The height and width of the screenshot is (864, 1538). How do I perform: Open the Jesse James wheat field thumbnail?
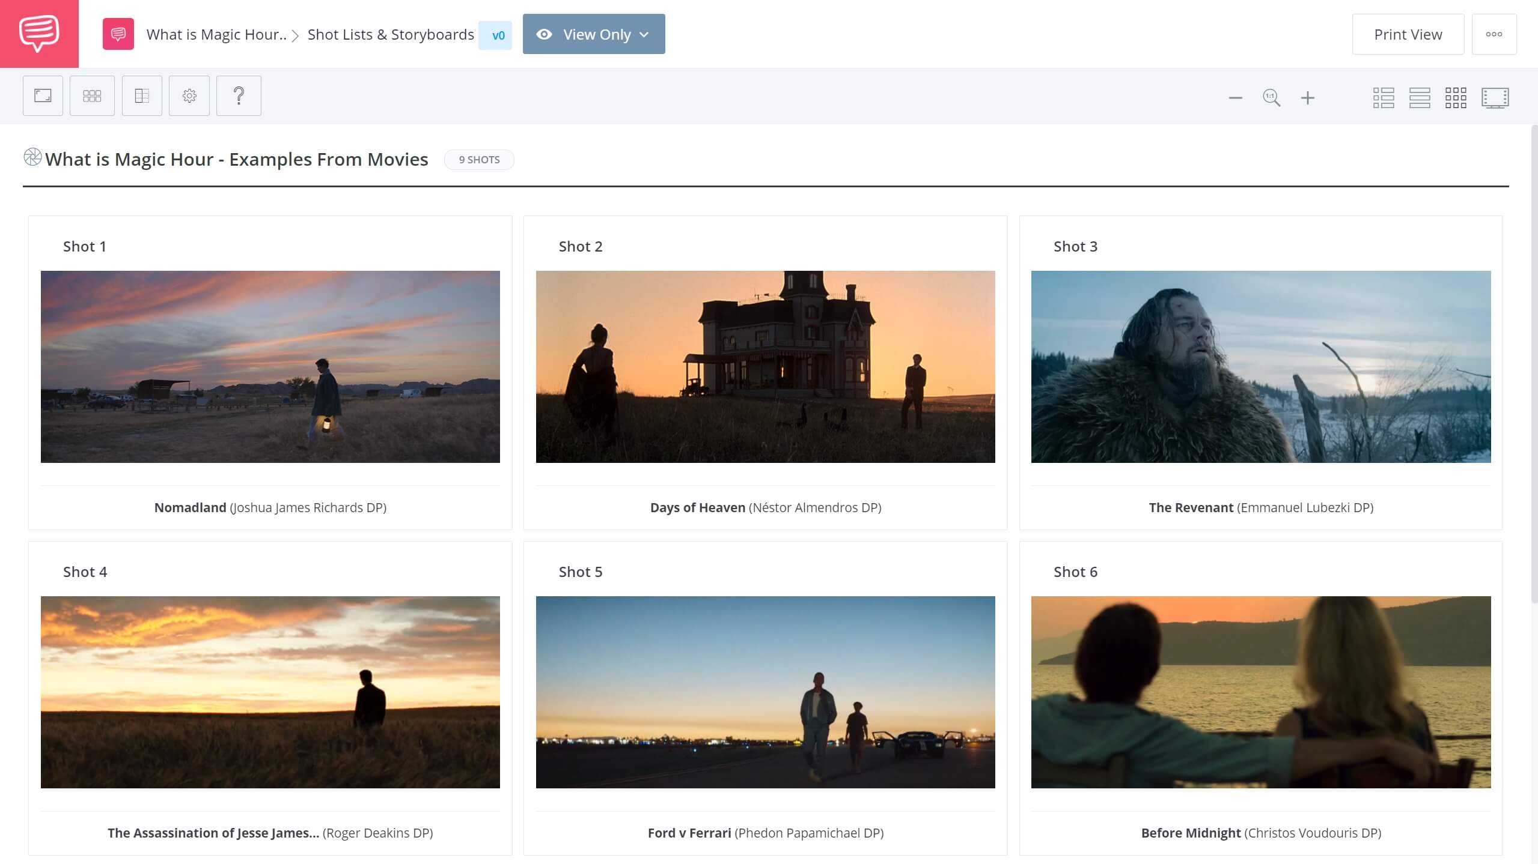270,692
